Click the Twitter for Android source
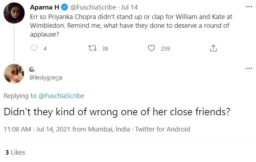 click(x=162, y=129)
